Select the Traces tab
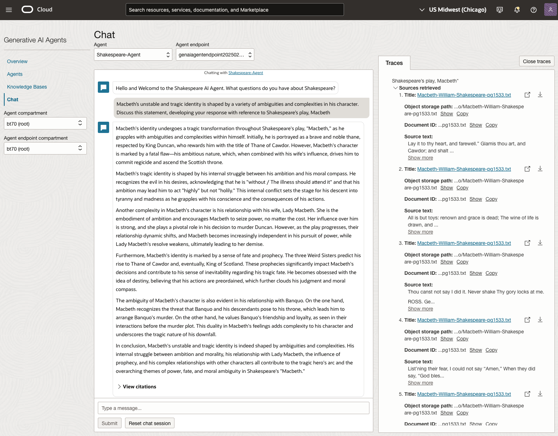Screen dimensions: 558x436 pyautogui.click(x=394, y=63)
